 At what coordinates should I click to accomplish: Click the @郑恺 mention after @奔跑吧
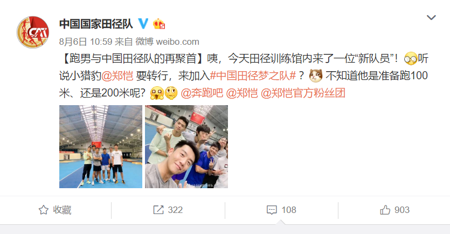(x=242, y=93)
